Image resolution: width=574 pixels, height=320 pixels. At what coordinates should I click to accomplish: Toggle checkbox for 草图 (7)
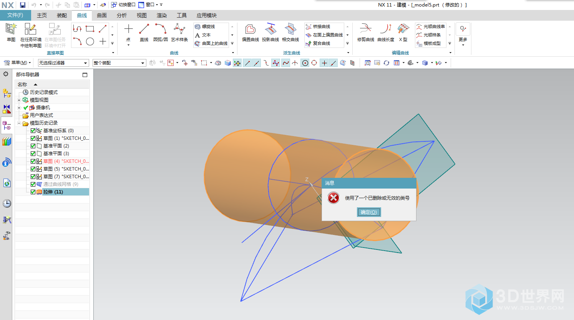point(33,177)
